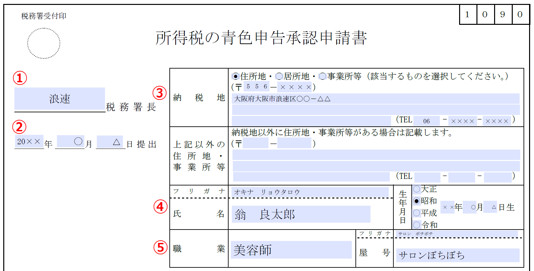The width and height of the screenshot is (534, 271).
Task: Click the second postal field of other address
Action: (294, 143)
